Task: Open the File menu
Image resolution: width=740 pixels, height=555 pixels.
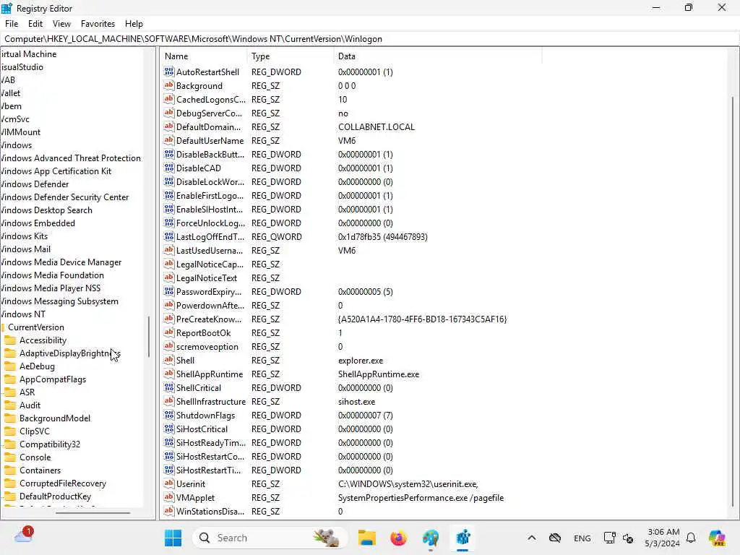Action: [x=12, y=24]
